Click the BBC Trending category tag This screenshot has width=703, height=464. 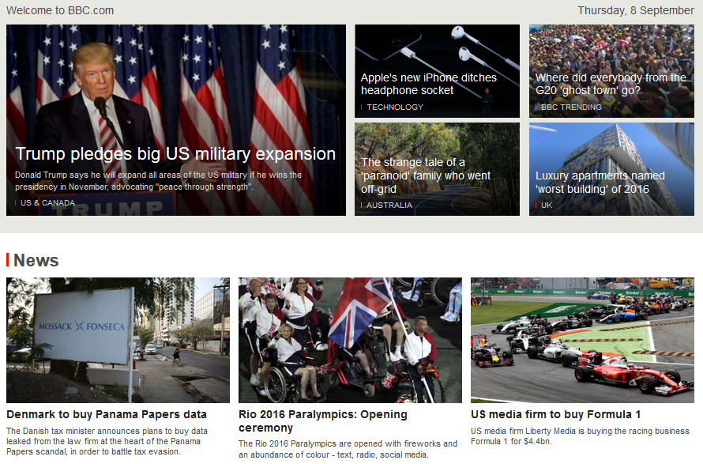coord(571,108)
